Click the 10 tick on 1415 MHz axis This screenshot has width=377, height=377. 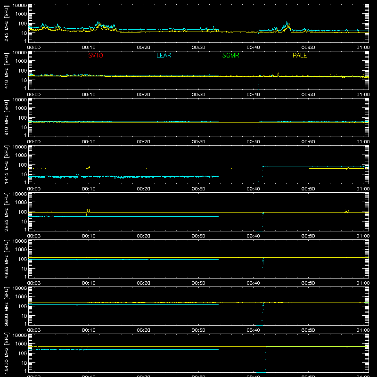pos(24,174)
